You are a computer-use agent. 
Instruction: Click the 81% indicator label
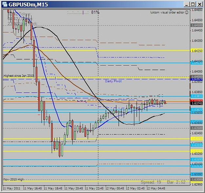point(95,12)
